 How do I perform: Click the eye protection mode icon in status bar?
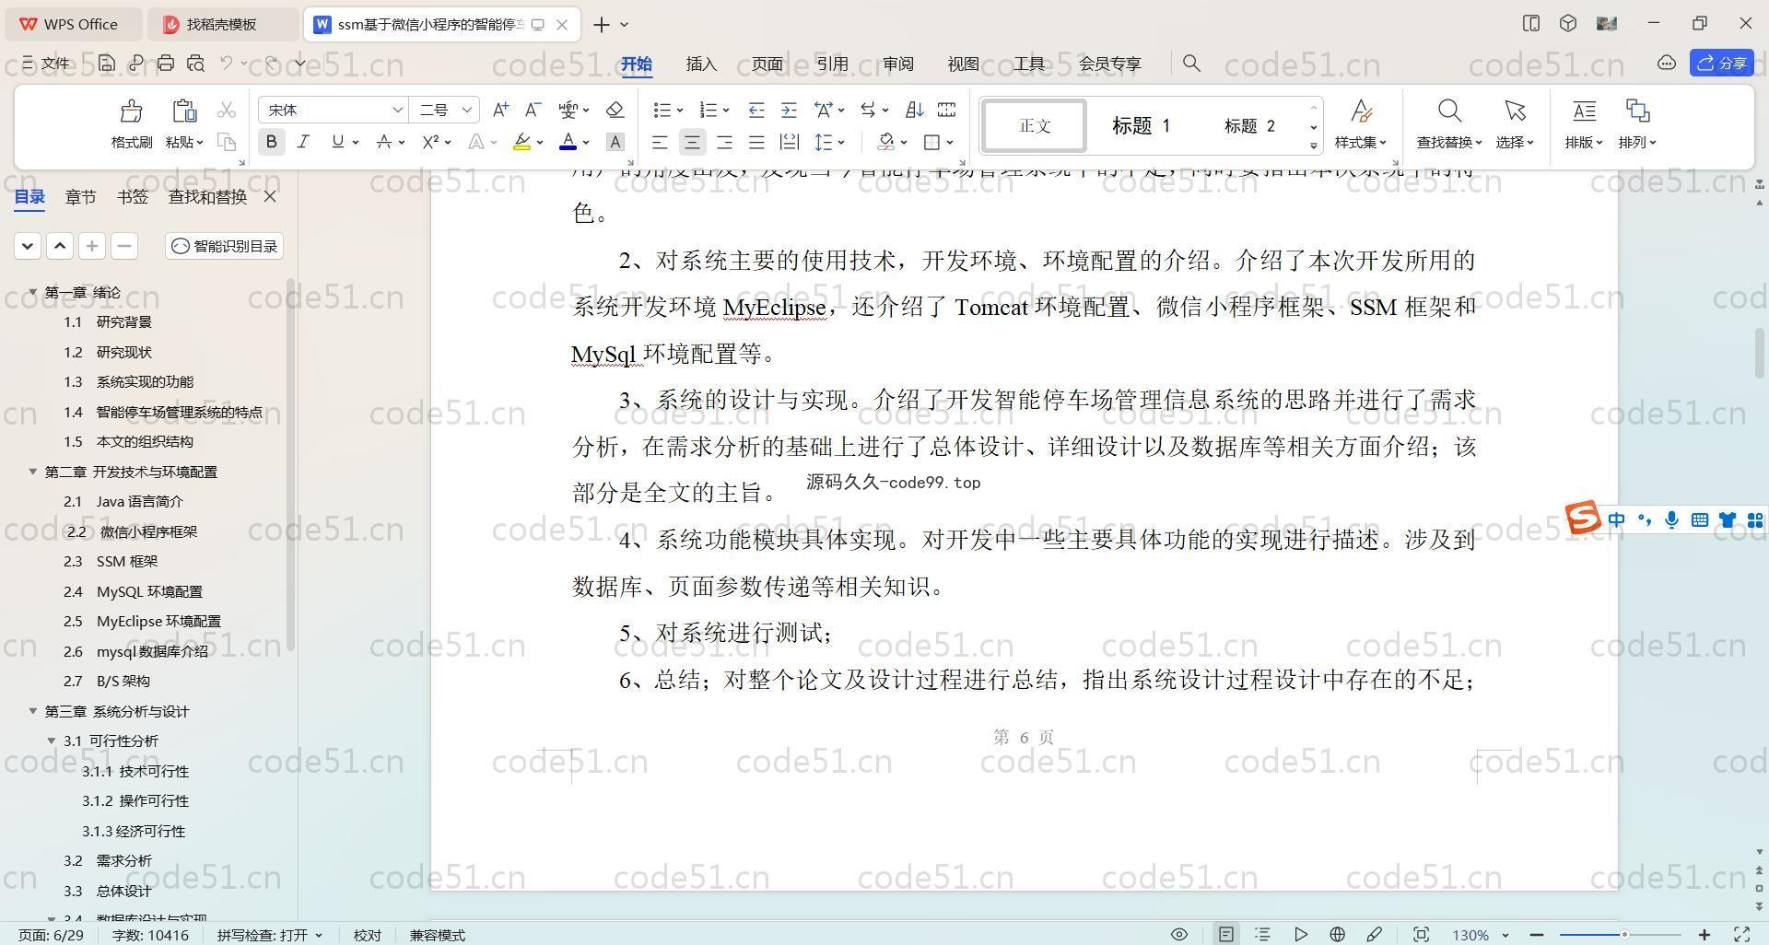point(1178,935)
